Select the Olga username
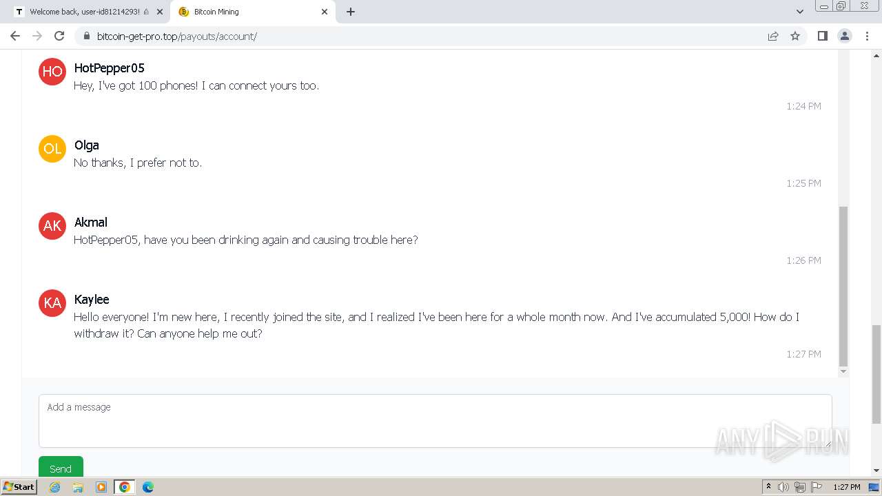 (x=87, y=145)
